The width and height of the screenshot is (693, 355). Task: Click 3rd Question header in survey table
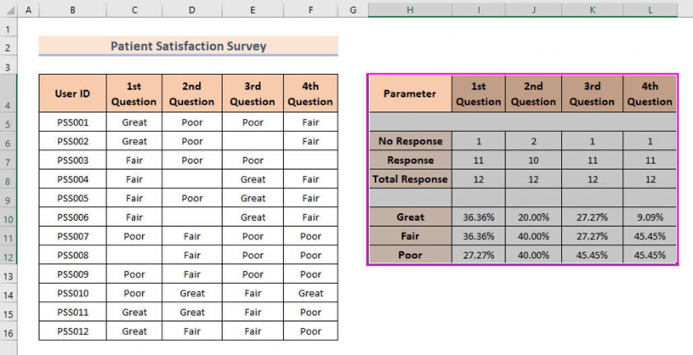click(253, 93)
